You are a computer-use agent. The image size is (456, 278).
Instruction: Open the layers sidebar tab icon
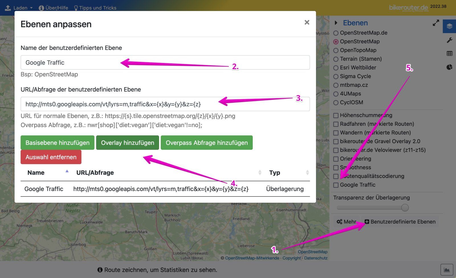click(x=449, y=26)
